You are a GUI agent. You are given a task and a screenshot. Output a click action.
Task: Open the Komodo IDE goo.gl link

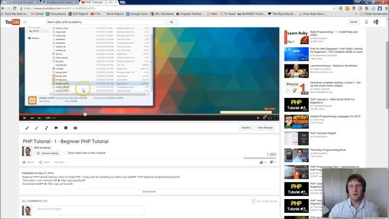(73, 181)
